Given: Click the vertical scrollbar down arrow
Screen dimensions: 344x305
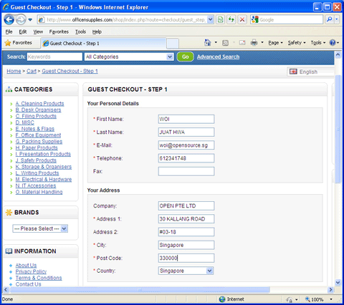Looking at the screenshot, I should (338, 282).
